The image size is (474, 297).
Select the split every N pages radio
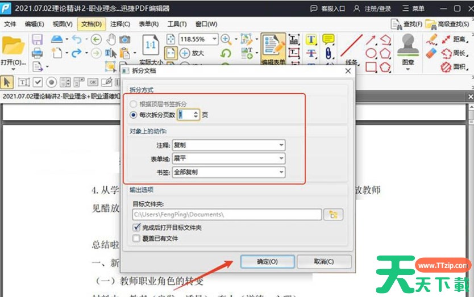coord(133,115)
